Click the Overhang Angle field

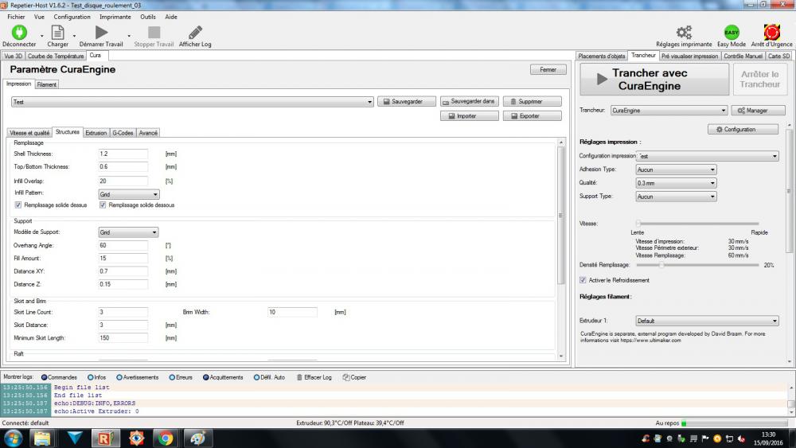click(123, 246)
